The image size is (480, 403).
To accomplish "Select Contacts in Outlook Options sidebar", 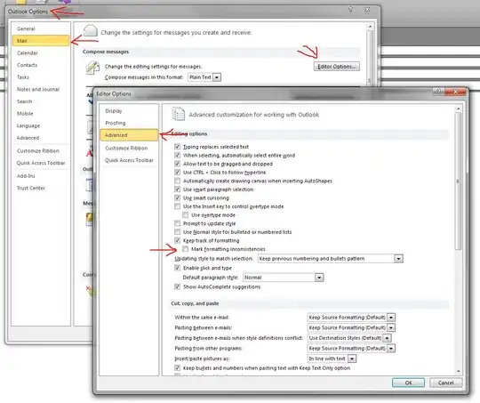I will coord(41,65).
